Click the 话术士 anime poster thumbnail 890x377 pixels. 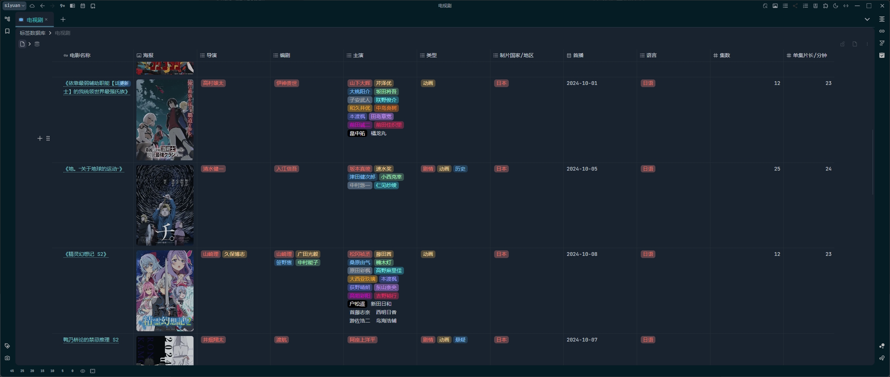pyautogui.click(x=165, y=120)
